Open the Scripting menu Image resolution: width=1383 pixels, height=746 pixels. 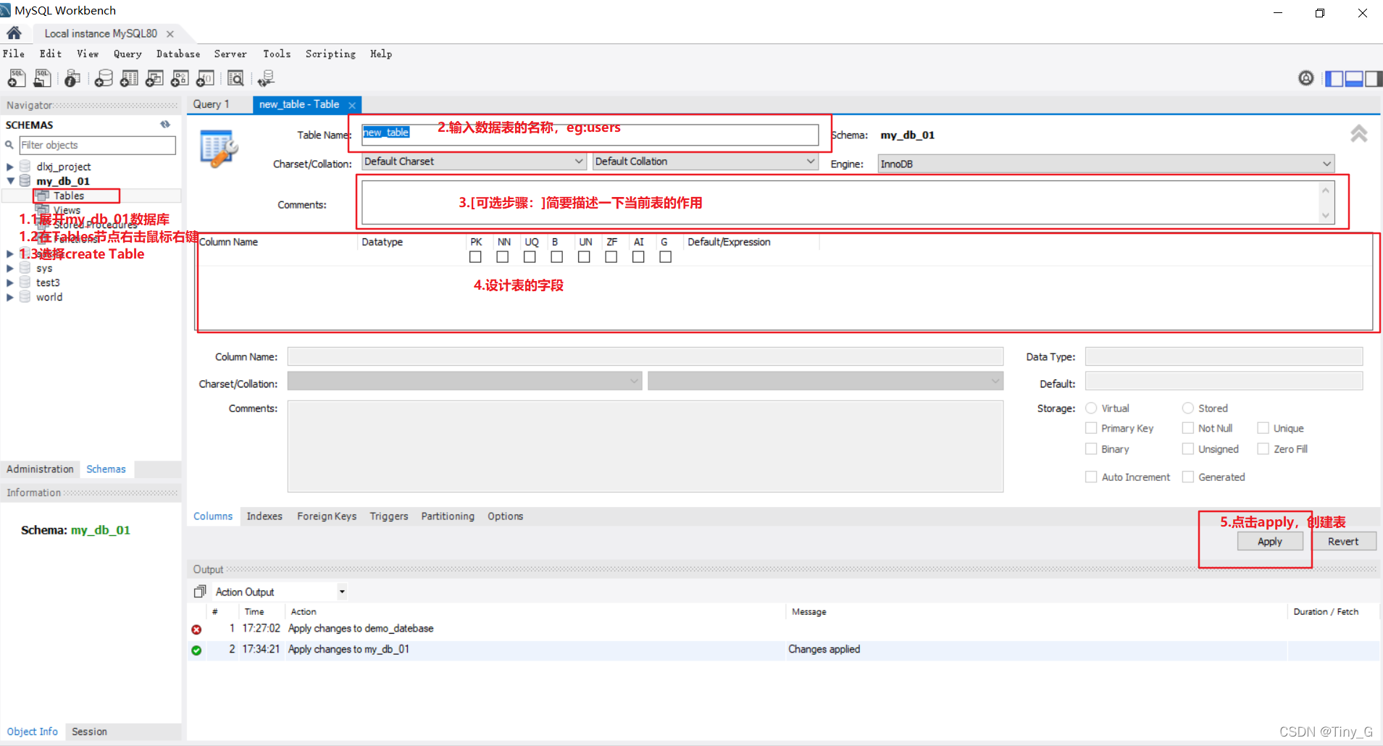tap(330, 54)
